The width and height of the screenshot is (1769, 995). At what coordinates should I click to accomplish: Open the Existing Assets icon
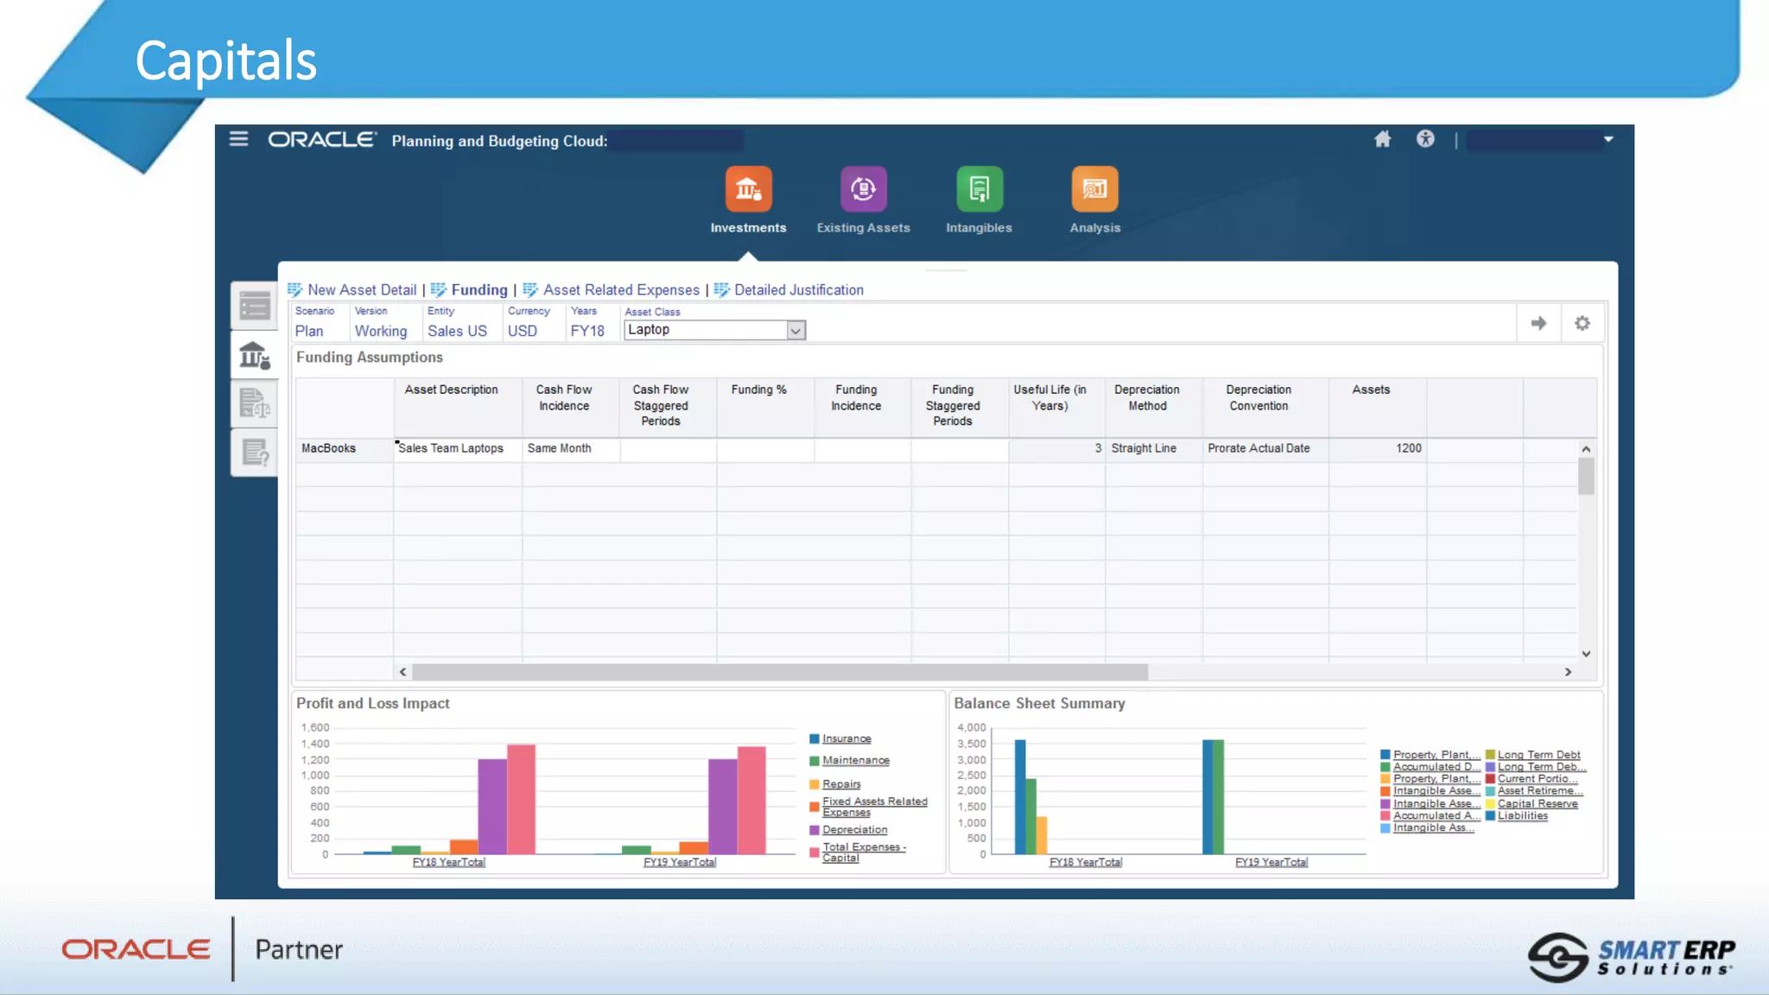coord(863,189)
